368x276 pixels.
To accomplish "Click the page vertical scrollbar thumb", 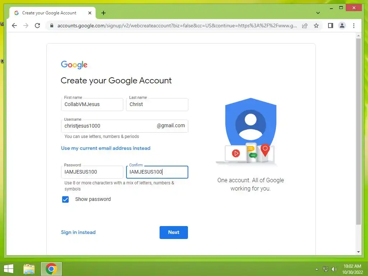I will [358, 132].
